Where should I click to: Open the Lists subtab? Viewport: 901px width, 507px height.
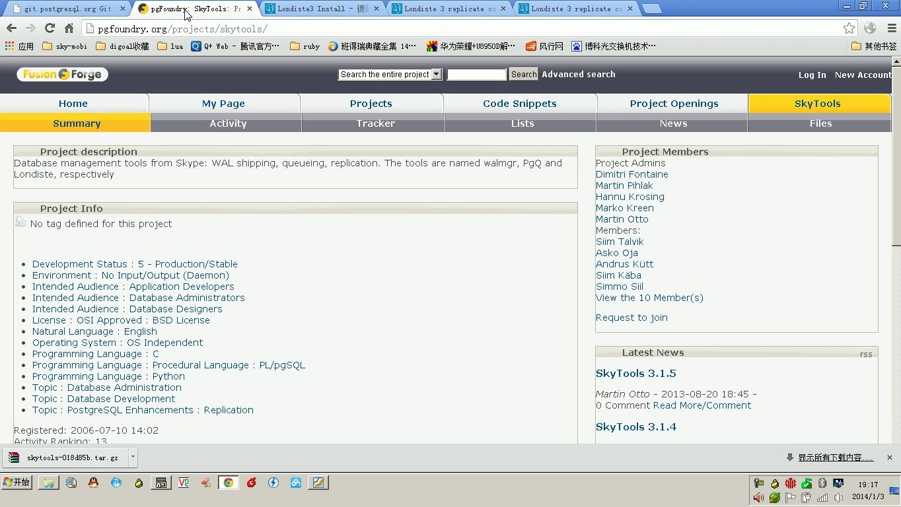click(x=522, y=123)
